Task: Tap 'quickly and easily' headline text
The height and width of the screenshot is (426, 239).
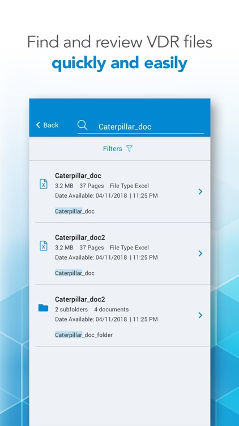Action: (x=119, y=63)
